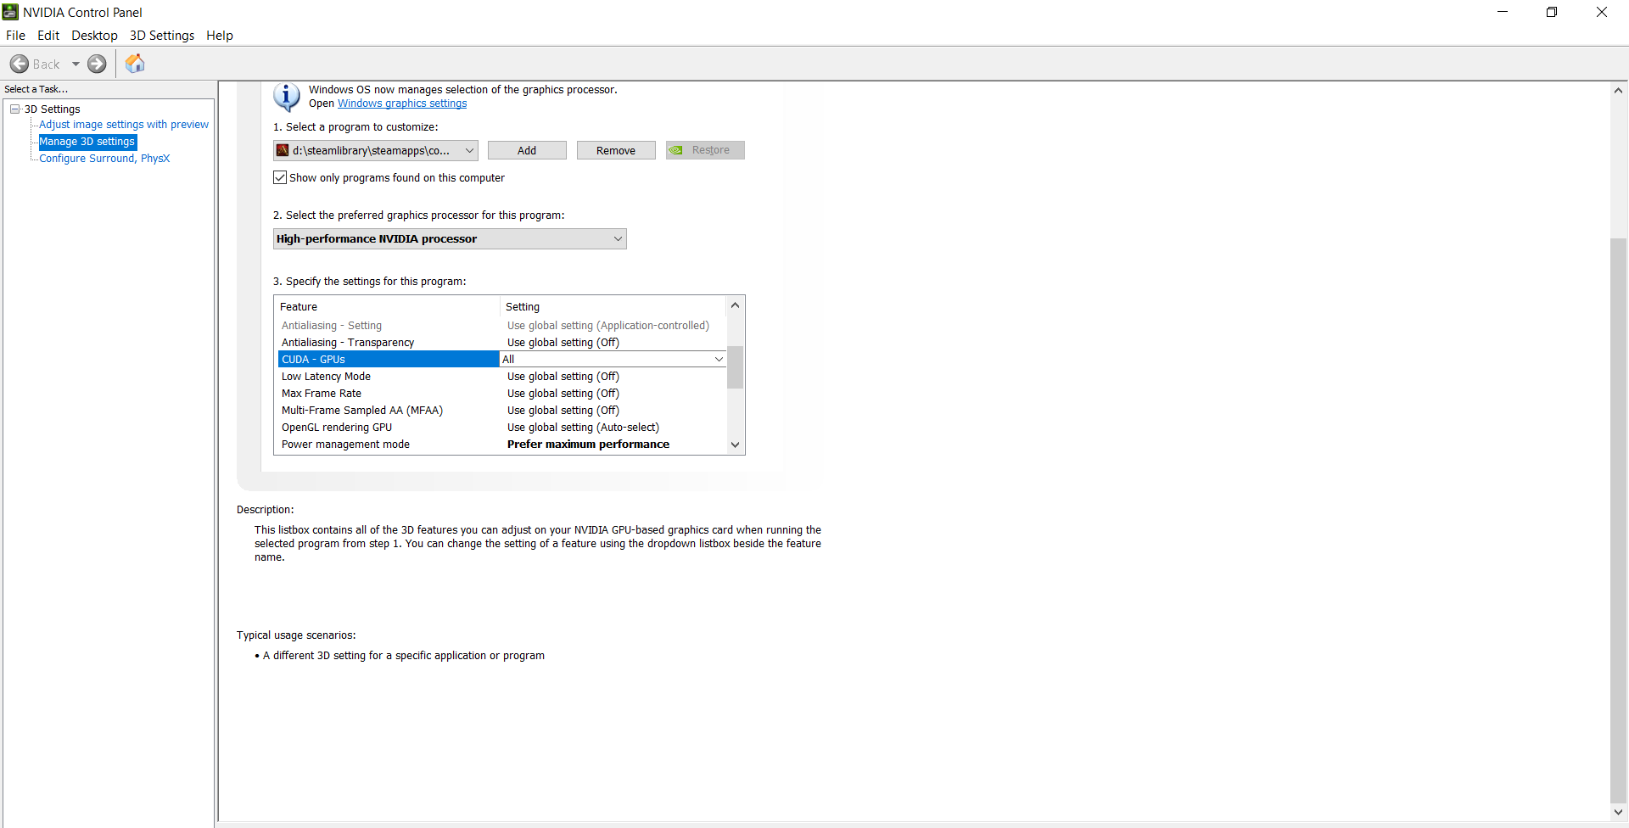Click the blue information icon

(286, 98)
